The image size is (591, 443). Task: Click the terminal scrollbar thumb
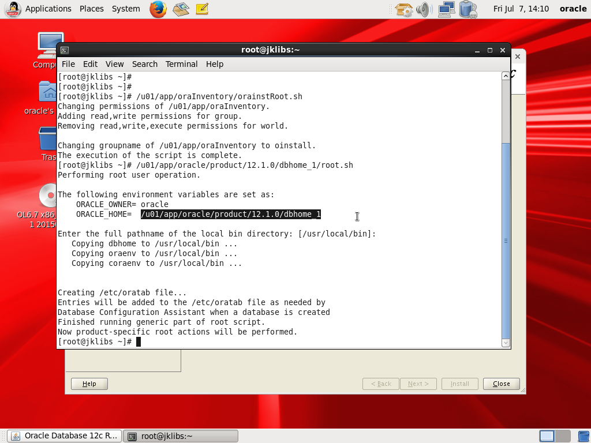click(506, 241)
